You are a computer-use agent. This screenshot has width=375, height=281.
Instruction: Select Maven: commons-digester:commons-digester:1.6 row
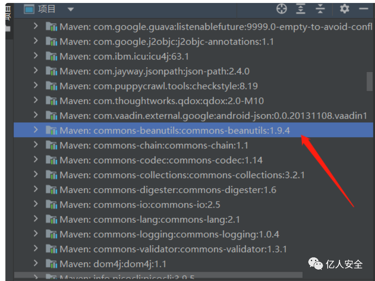click(x=193, y=189)
